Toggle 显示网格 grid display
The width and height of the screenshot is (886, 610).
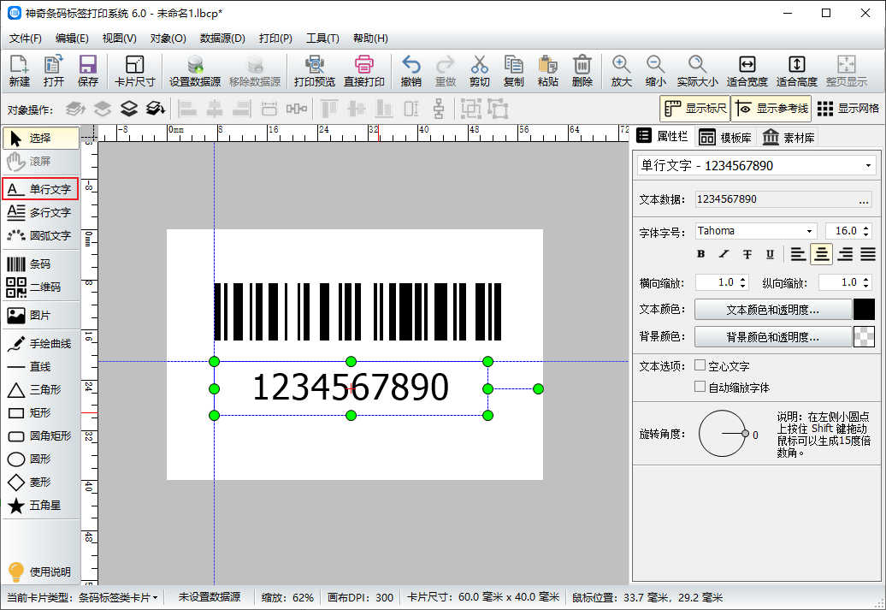(848, 109)
